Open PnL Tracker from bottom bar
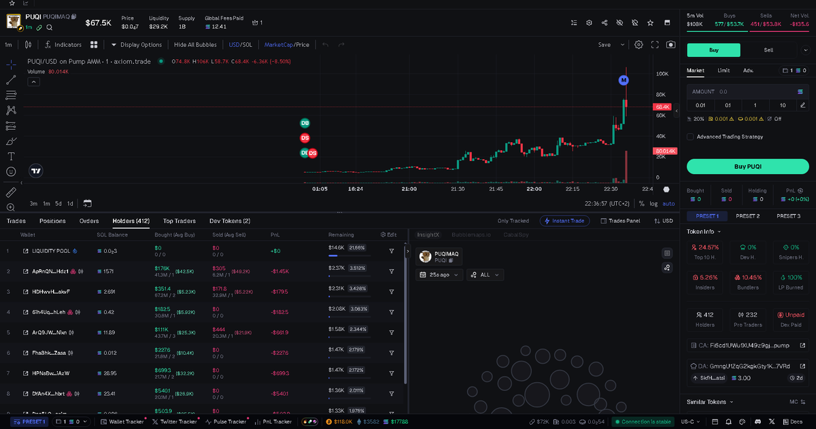The image size is (816, 429). [273, 422]
